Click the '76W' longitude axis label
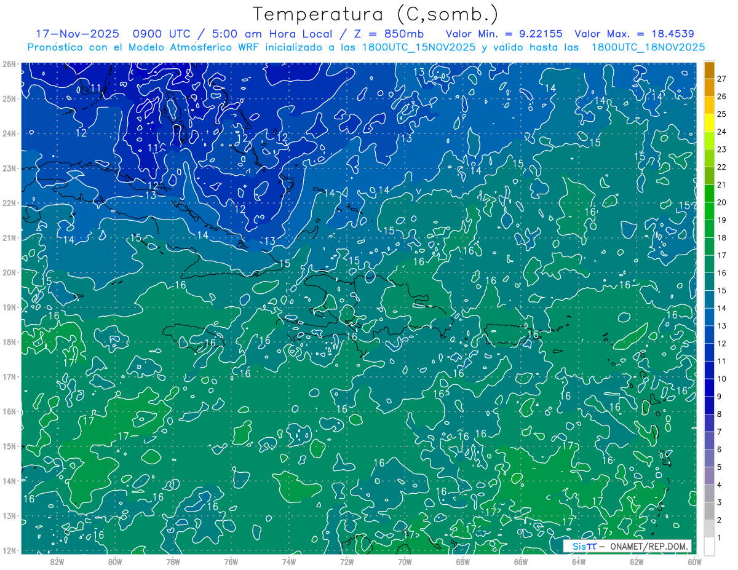Viewport: 738px width, 570px height. coord(231,562)
